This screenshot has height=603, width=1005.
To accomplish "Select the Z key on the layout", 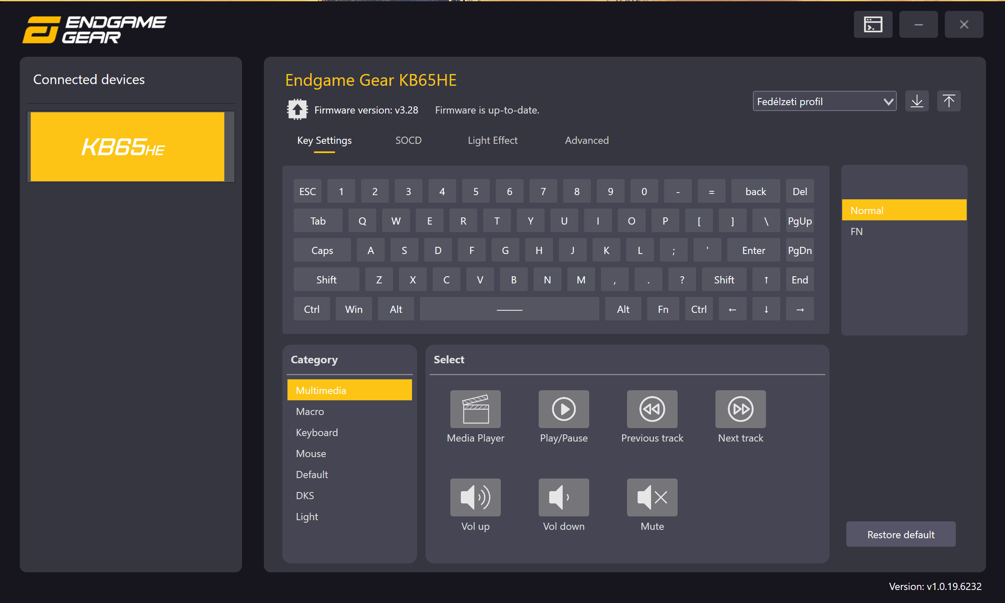I will [x=379, y=279].
